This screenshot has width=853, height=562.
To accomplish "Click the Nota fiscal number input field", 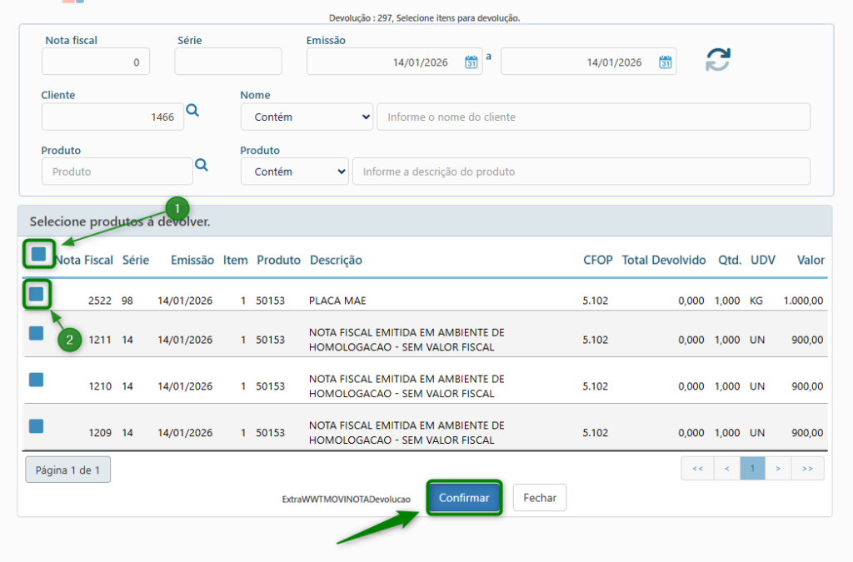I will click(96, 62).
